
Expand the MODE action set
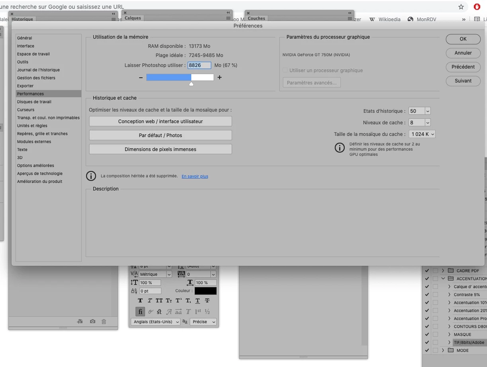tap(443, 350)
